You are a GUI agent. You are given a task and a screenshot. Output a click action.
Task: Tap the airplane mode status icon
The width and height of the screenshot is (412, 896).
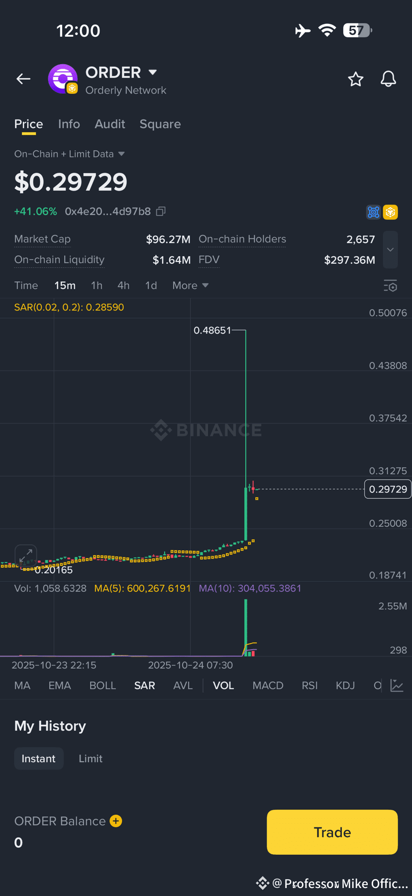coord(303,31)
